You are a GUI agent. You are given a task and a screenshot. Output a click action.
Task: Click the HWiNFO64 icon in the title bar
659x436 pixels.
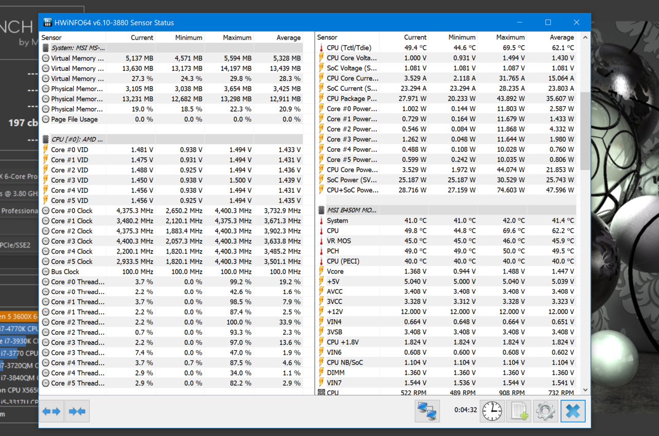pos(48,23)
